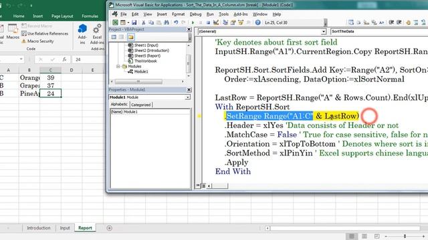Cut selected code with scissors icon

(143, 23)
